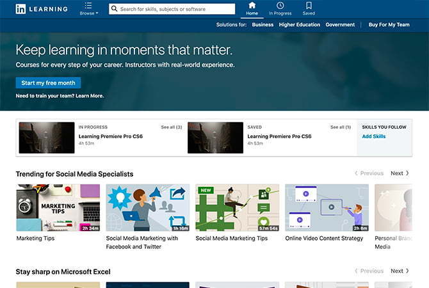Screen dimensions: 429x288
Task: Focus the skills search field
Action: (x=172, y=9)
